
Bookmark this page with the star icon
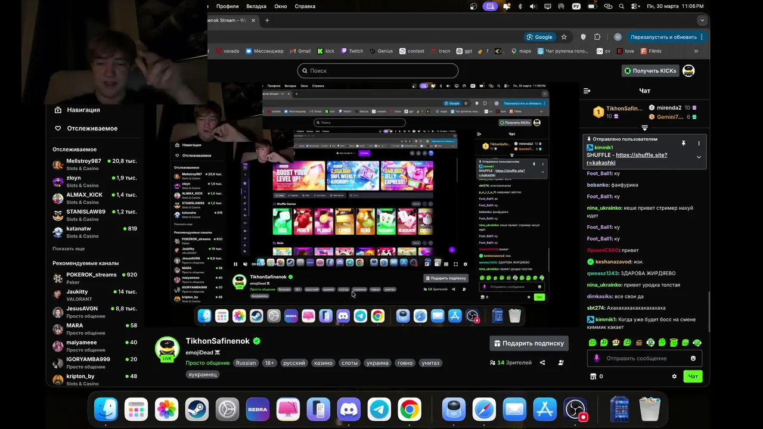tap(564, 37)
